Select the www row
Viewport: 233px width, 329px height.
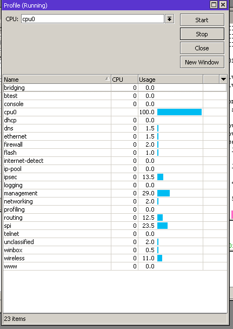[x=115, y=266]
